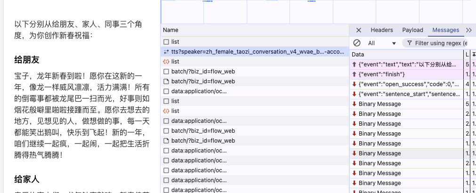Click the up arrow on the text event
This screenshot has height=193, width=476.
tap(354, 64)
